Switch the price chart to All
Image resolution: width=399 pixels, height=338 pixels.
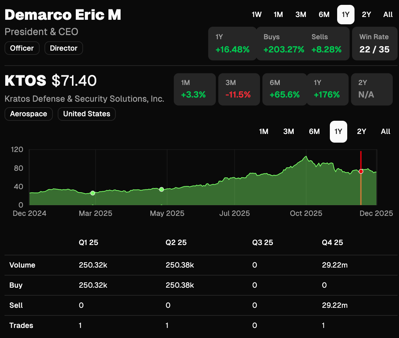pos(385,132)
